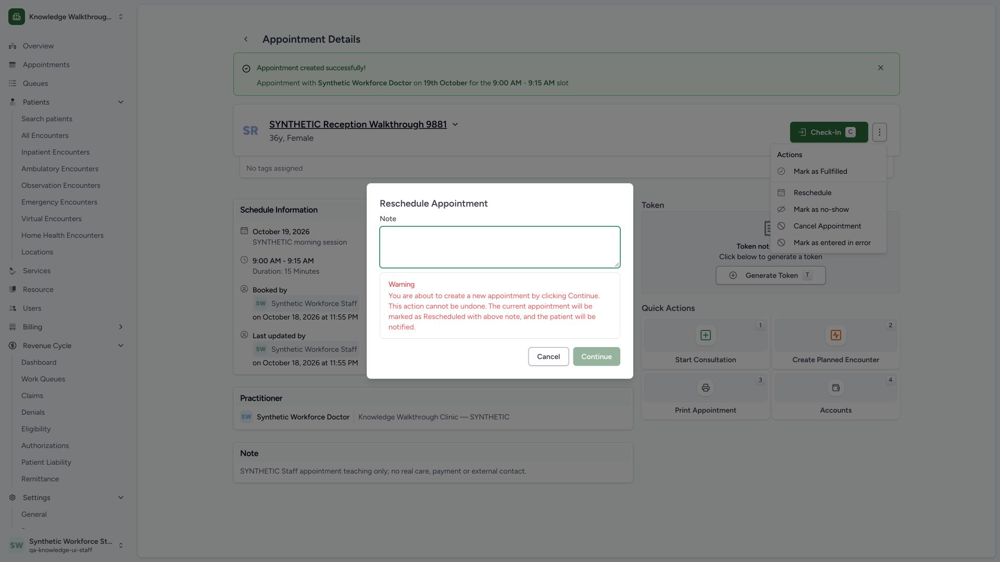Click the Start Consultation plus icon
The height and width of the screenshot is (562, 1000).
[x=705, y=335]
